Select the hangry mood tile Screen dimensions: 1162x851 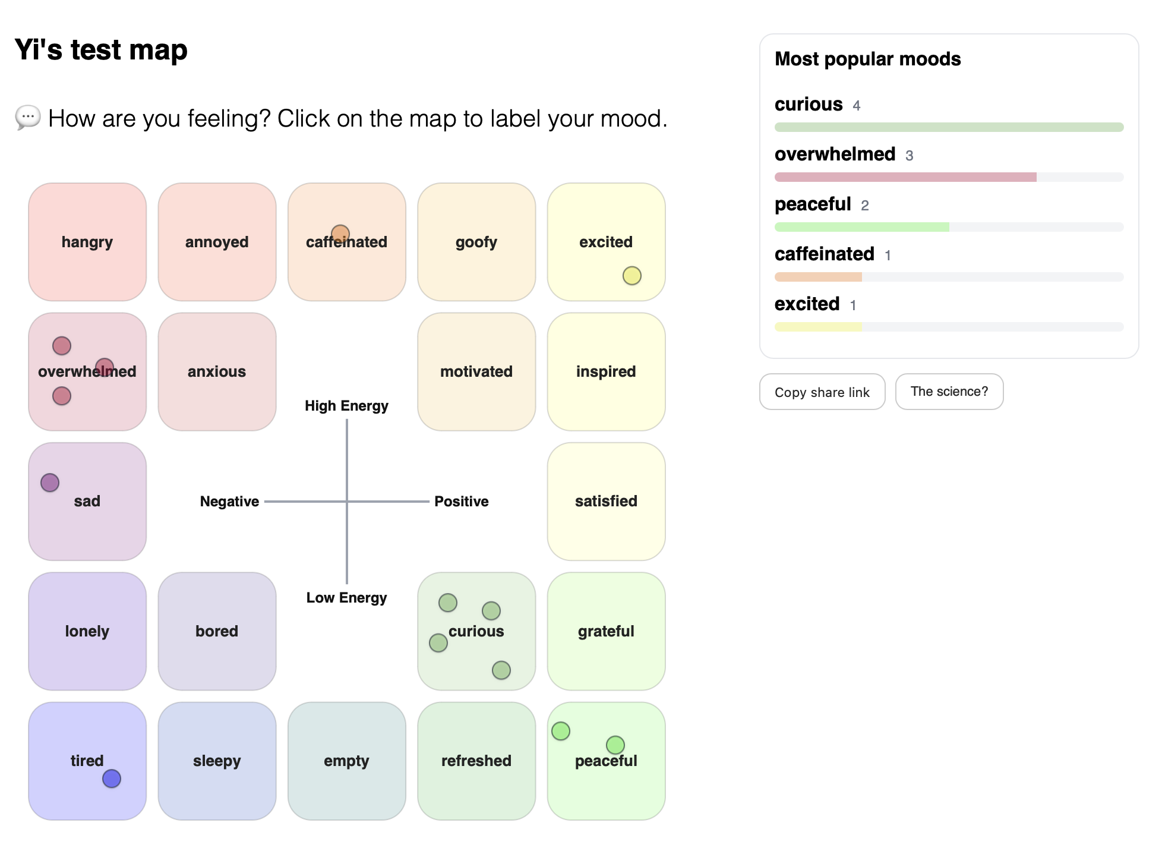pyautogui.click(x=87, y=242)
